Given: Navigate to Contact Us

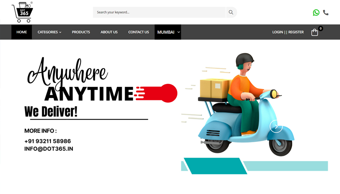Looking at the screenshot, I should click(x=139, y=32).
